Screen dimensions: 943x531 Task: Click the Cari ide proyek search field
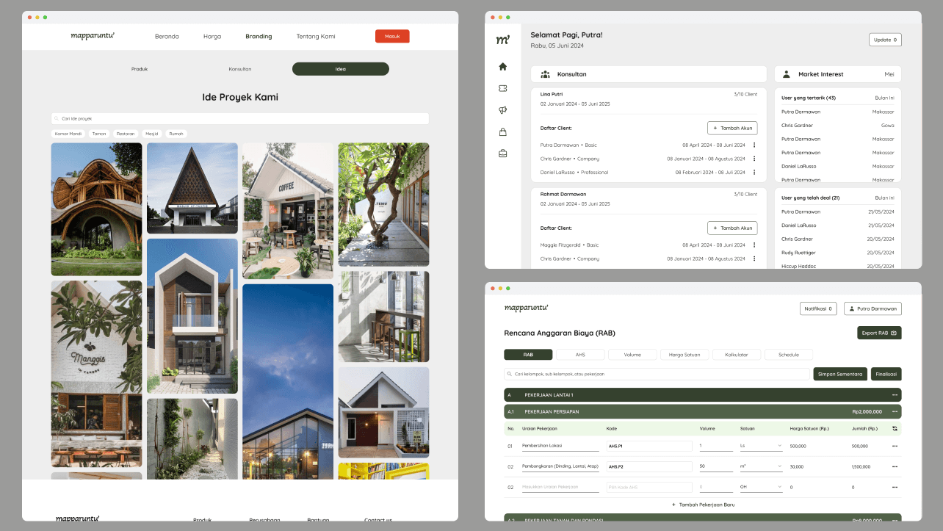coord(240,118)
